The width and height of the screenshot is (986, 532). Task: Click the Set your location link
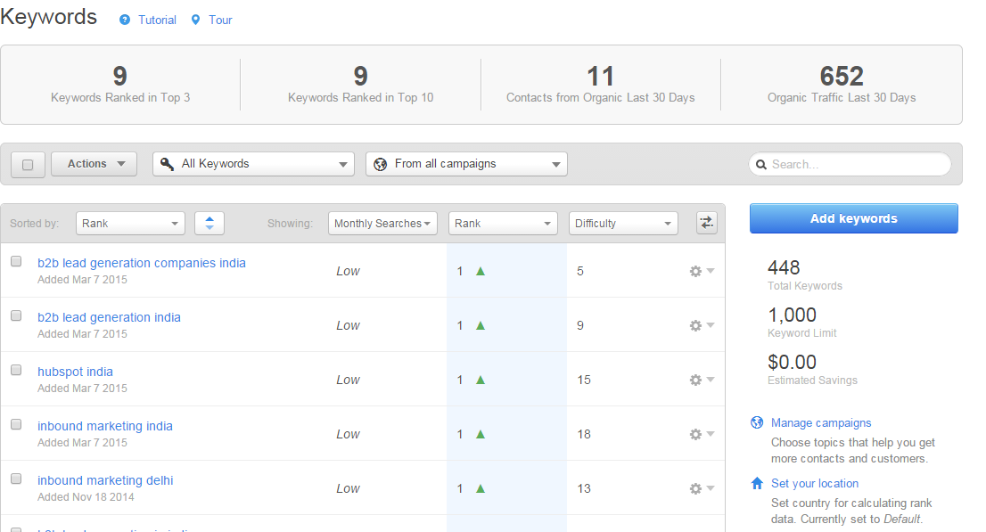(816, 483)
